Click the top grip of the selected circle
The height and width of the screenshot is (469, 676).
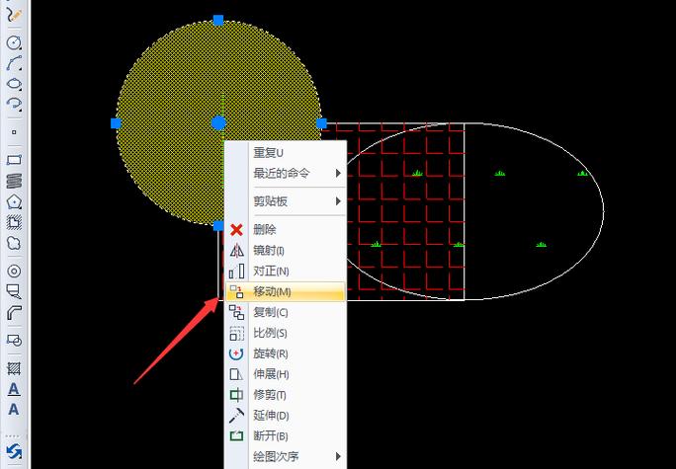point(218,20)
